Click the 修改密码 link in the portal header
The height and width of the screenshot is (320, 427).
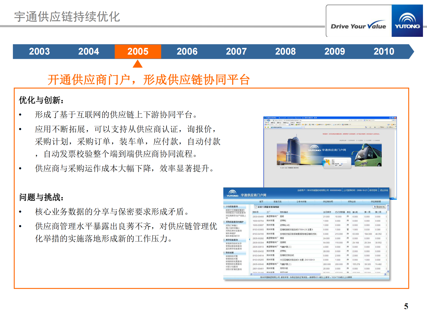373,190
